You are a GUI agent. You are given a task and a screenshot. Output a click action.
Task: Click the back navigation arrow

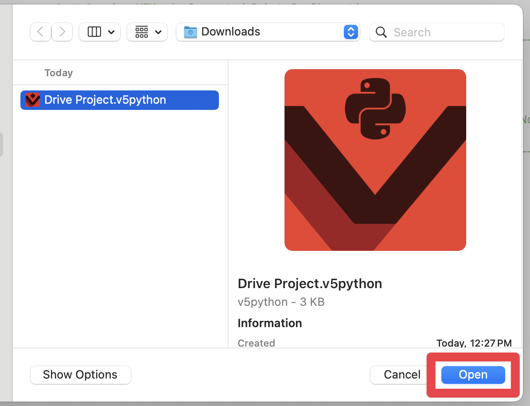pyautogui.click(x=40, y=31)
